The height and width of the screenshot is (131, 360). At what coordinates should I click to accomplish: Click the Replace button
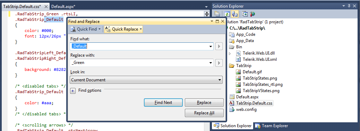(x=204, y=103)
